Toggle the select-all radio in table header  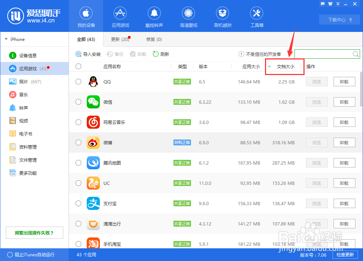click(78, 67)
